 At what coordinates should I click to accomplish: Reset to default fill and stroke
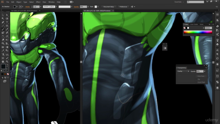click(x=2, y=71)
